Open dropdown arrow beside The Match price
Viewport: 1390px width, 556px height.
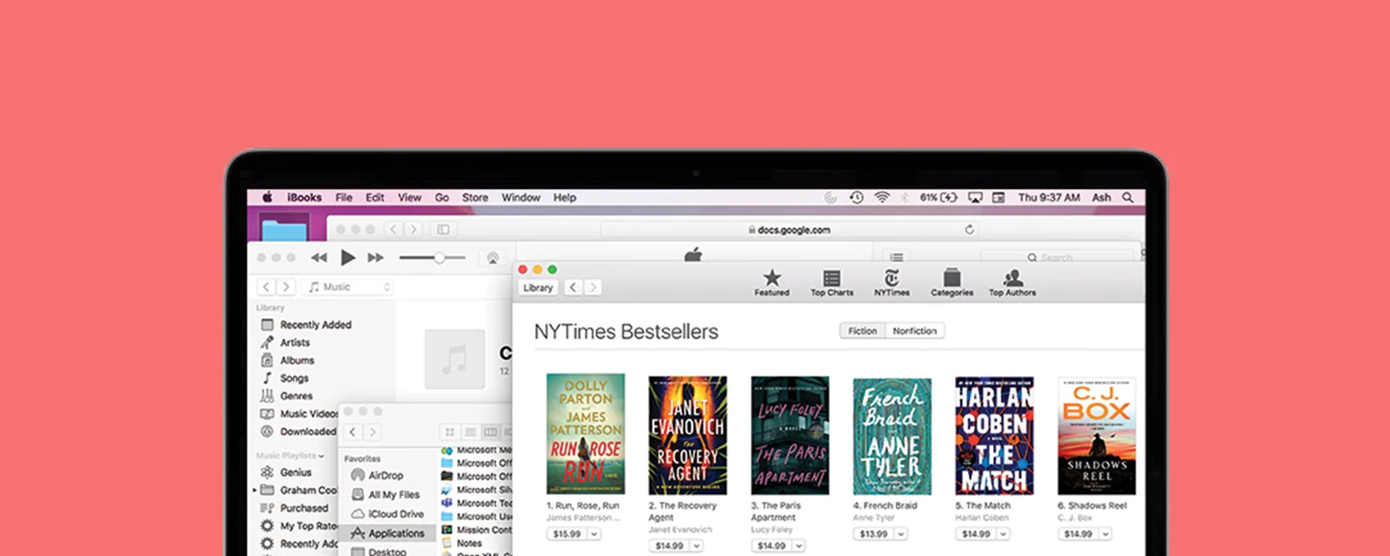[1004, 534]
